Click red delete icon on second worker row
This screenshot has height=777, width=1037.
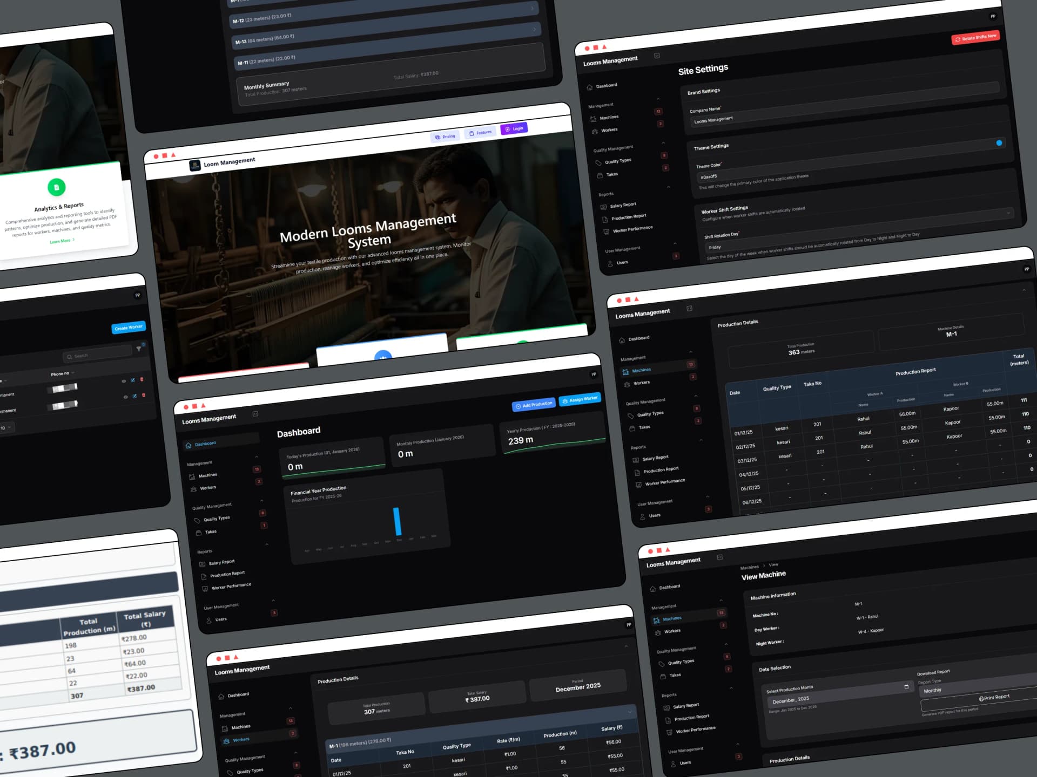click(144, 395)
